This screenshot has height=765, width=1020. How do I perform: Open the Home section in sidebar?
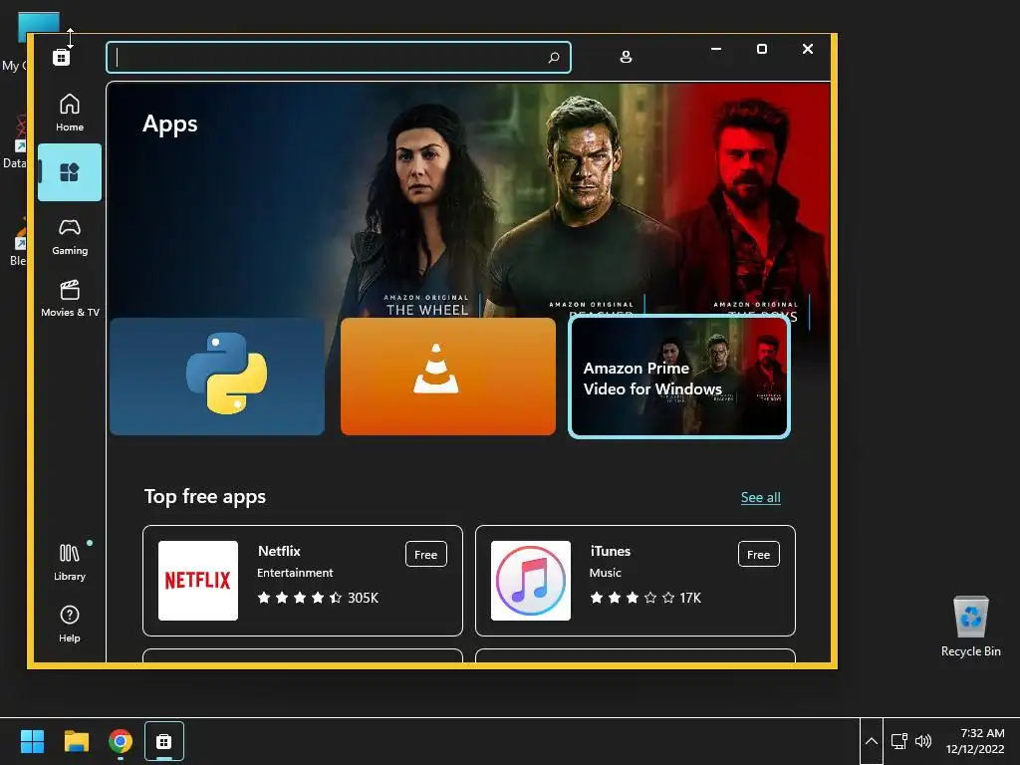70,112
